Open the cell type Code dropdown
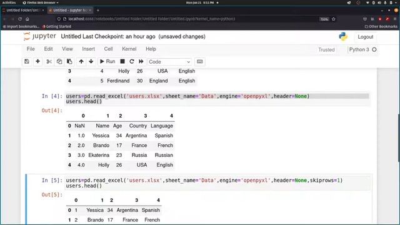 pos(169,62)
